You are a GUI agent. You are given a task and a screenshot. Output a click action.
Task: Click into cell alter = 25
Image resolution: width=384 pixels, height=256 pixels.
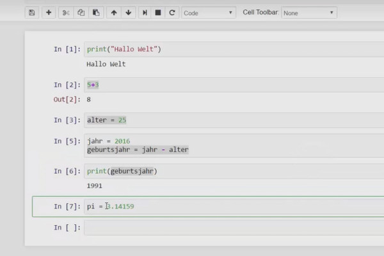234,120
